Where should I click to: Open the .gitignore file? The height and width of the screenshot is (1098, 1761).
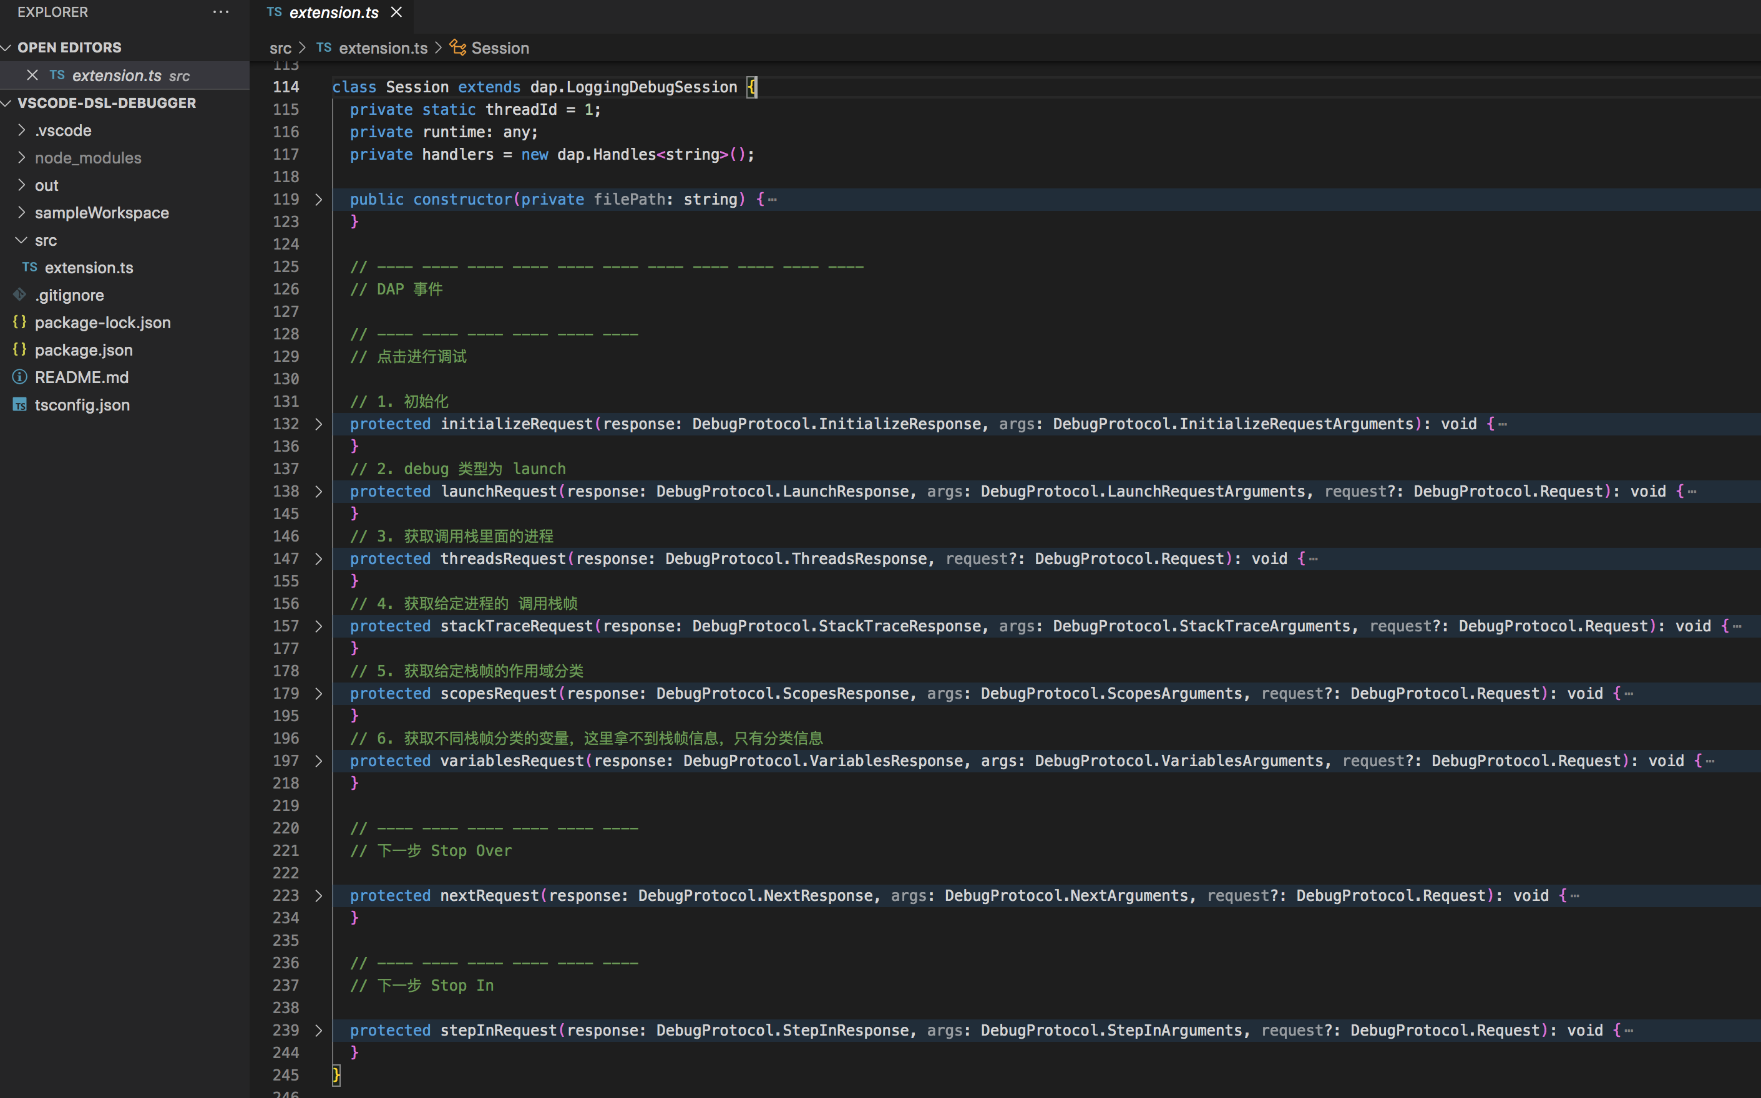[x=69, y=296]
